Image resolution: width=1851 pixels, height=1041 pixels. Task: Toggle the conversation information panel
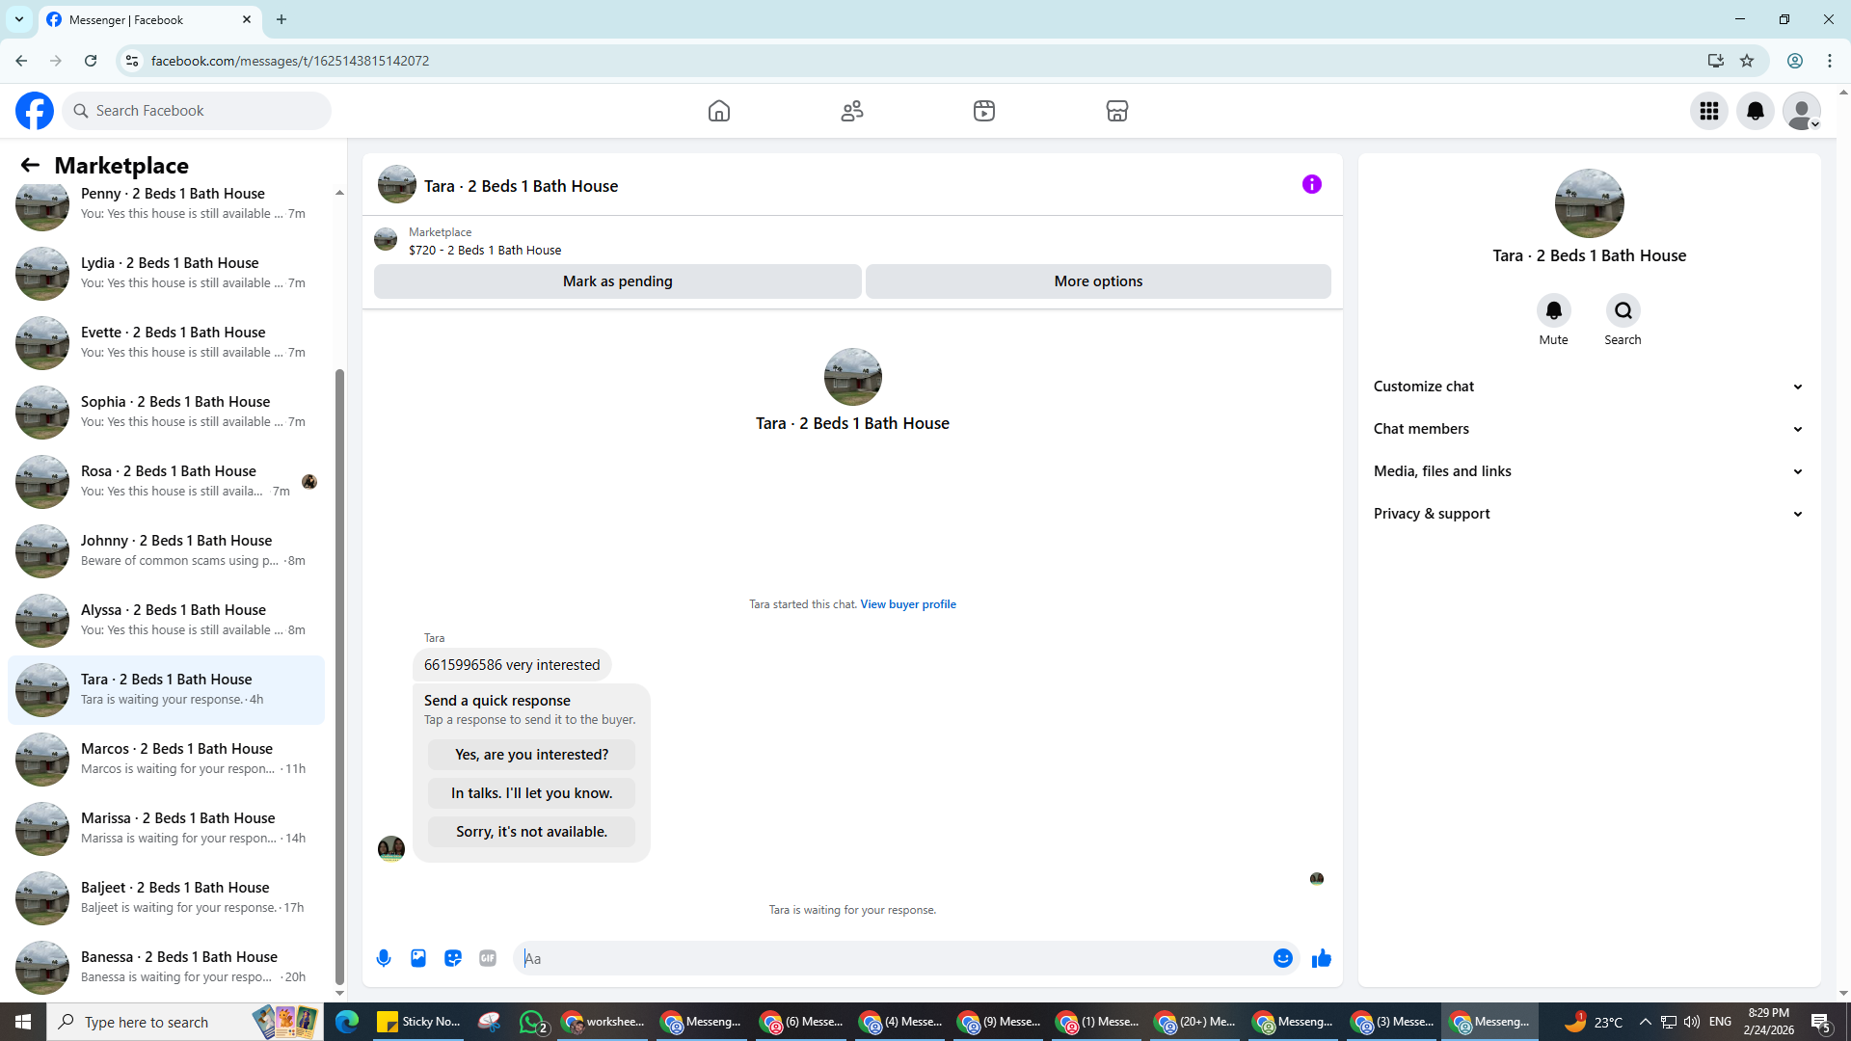tap(1311, 184)
